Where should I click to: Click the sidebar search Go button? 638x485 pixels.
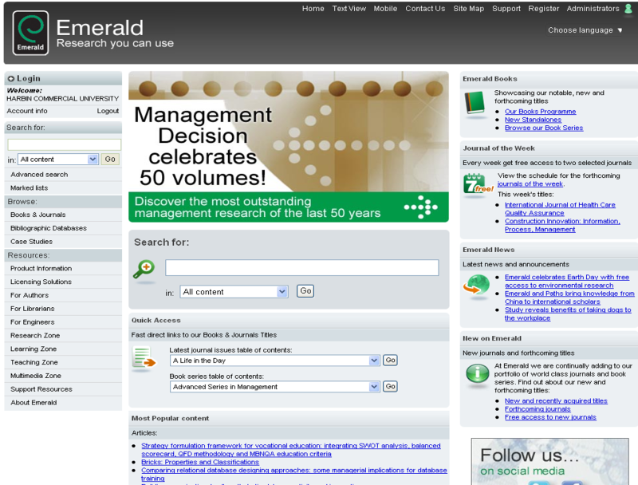point(110,159)
